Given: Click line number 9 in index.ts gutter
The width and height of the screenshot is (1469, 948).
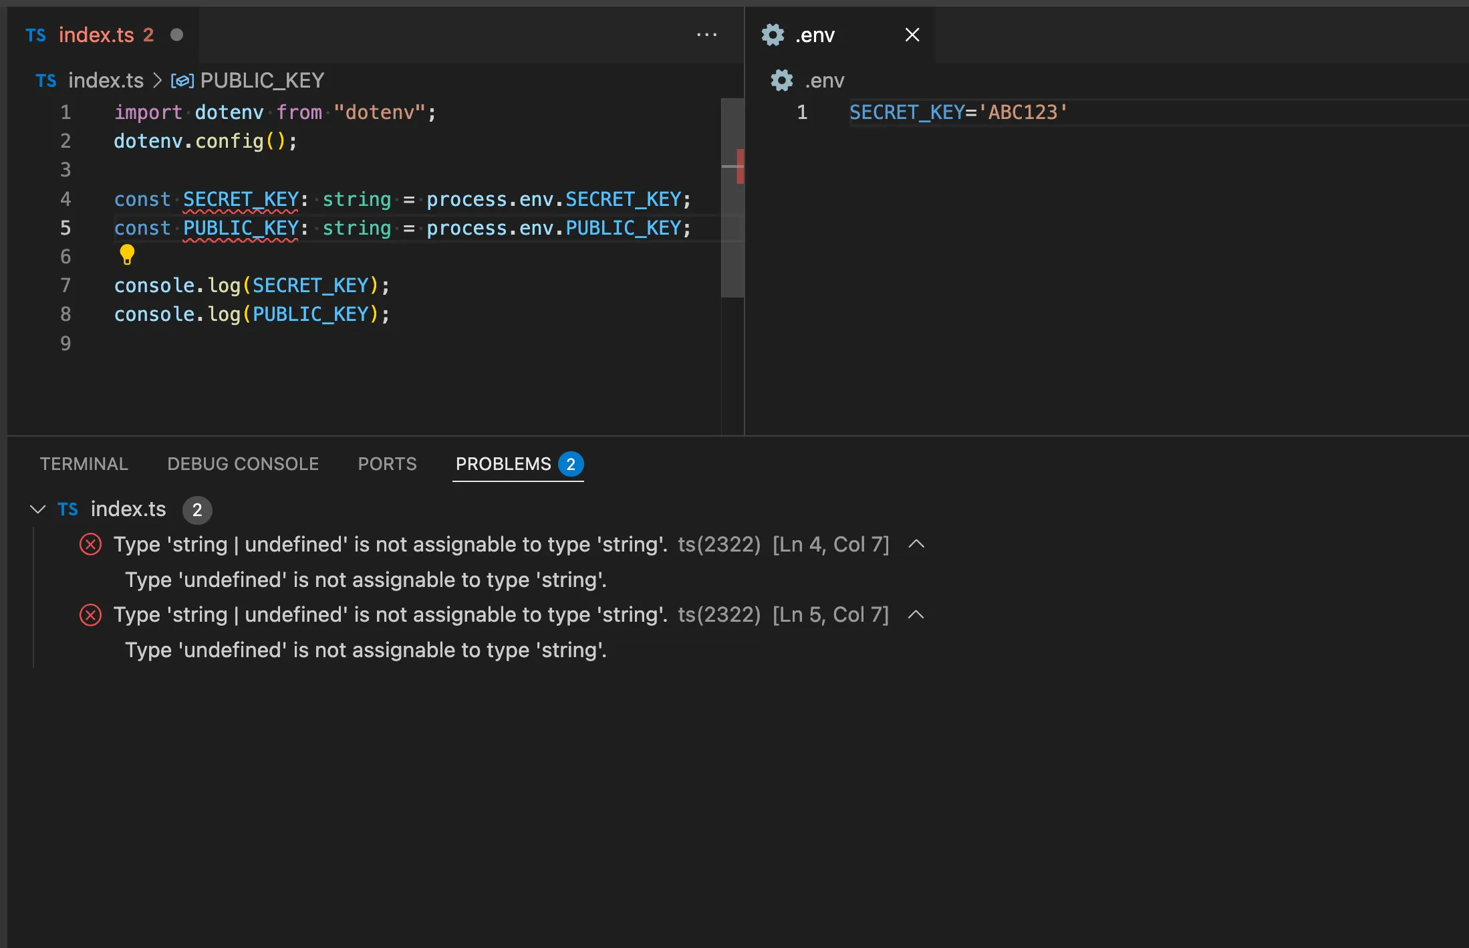Looking at the screenshot, I should (x=65, y=344).
